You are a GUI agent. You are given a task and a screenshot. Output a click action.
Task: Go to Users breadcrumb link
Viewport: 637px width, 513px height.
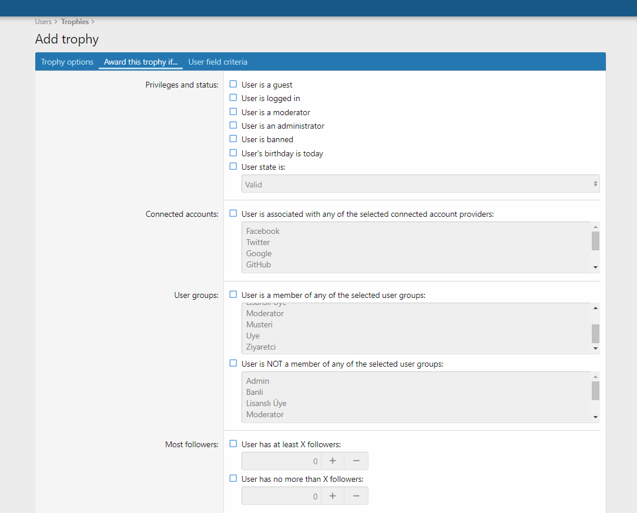43,22
